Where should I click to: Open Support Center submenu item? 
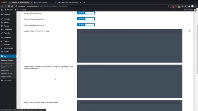coord(6,76)
